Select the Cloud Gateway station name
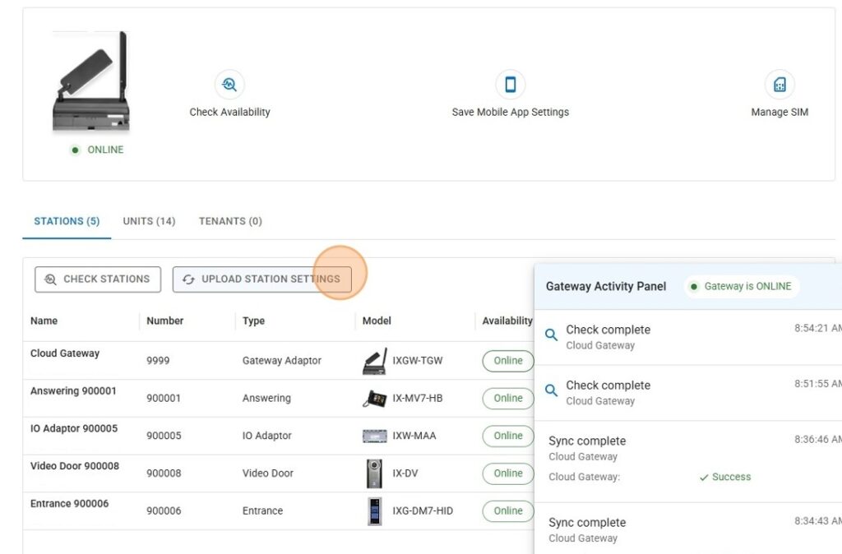This screenshot has height=554, width=842. (65, 353)
